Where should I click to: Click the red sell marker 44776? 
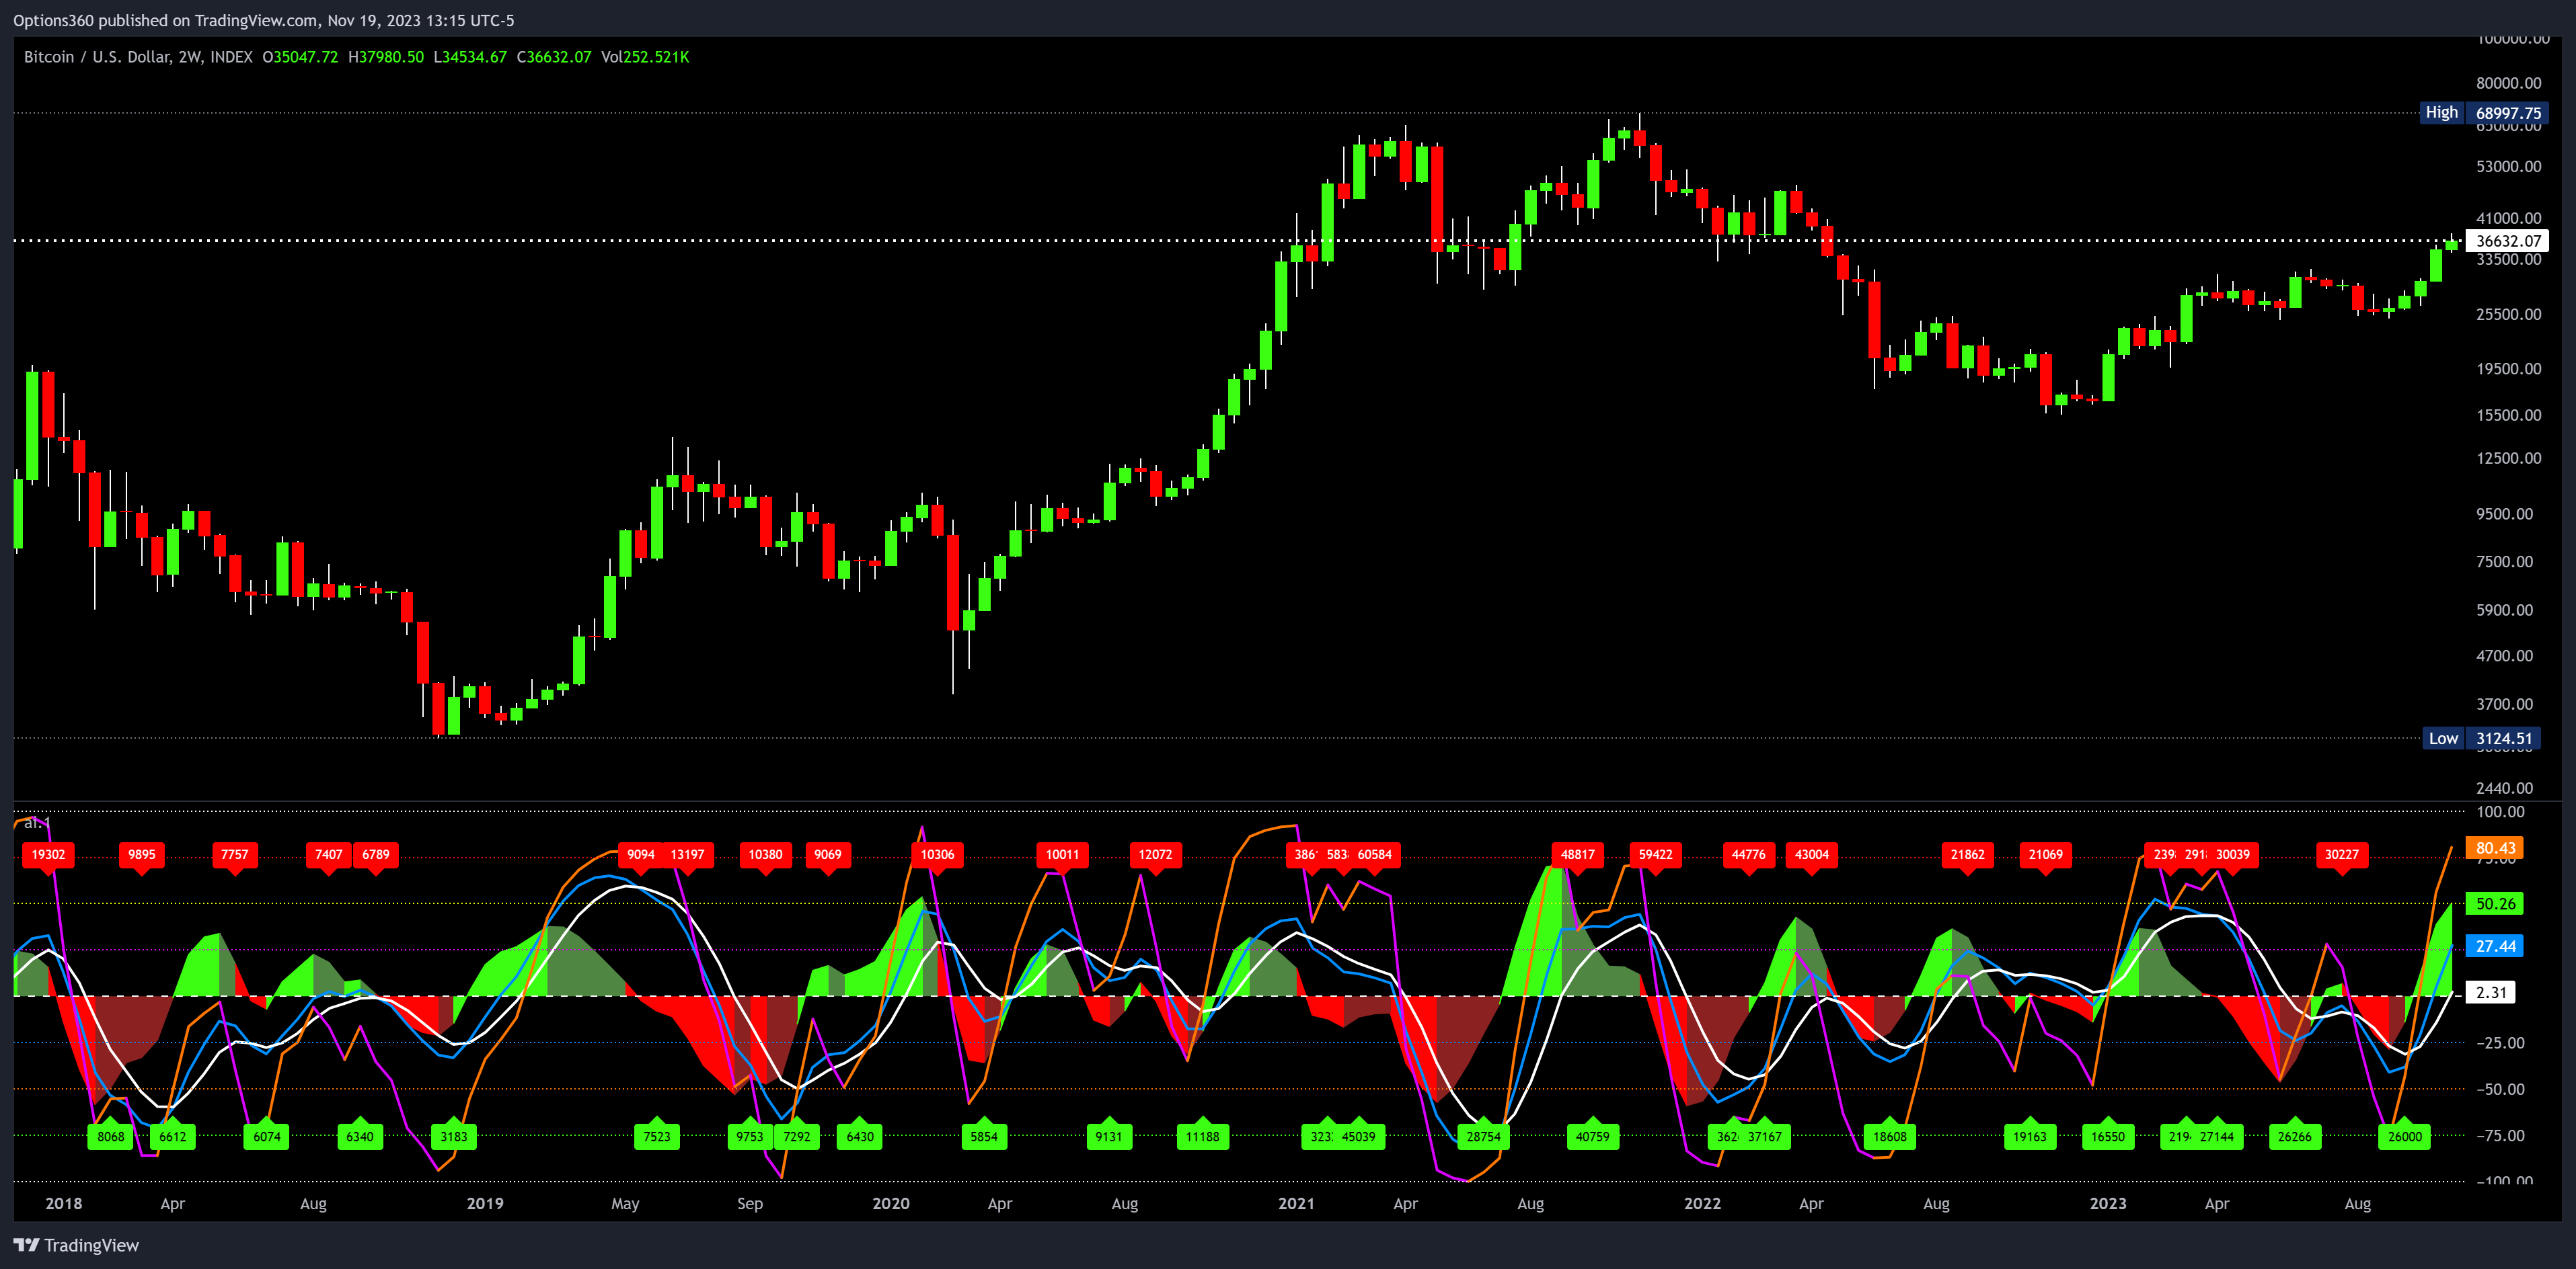click(x=1749, y=856)
